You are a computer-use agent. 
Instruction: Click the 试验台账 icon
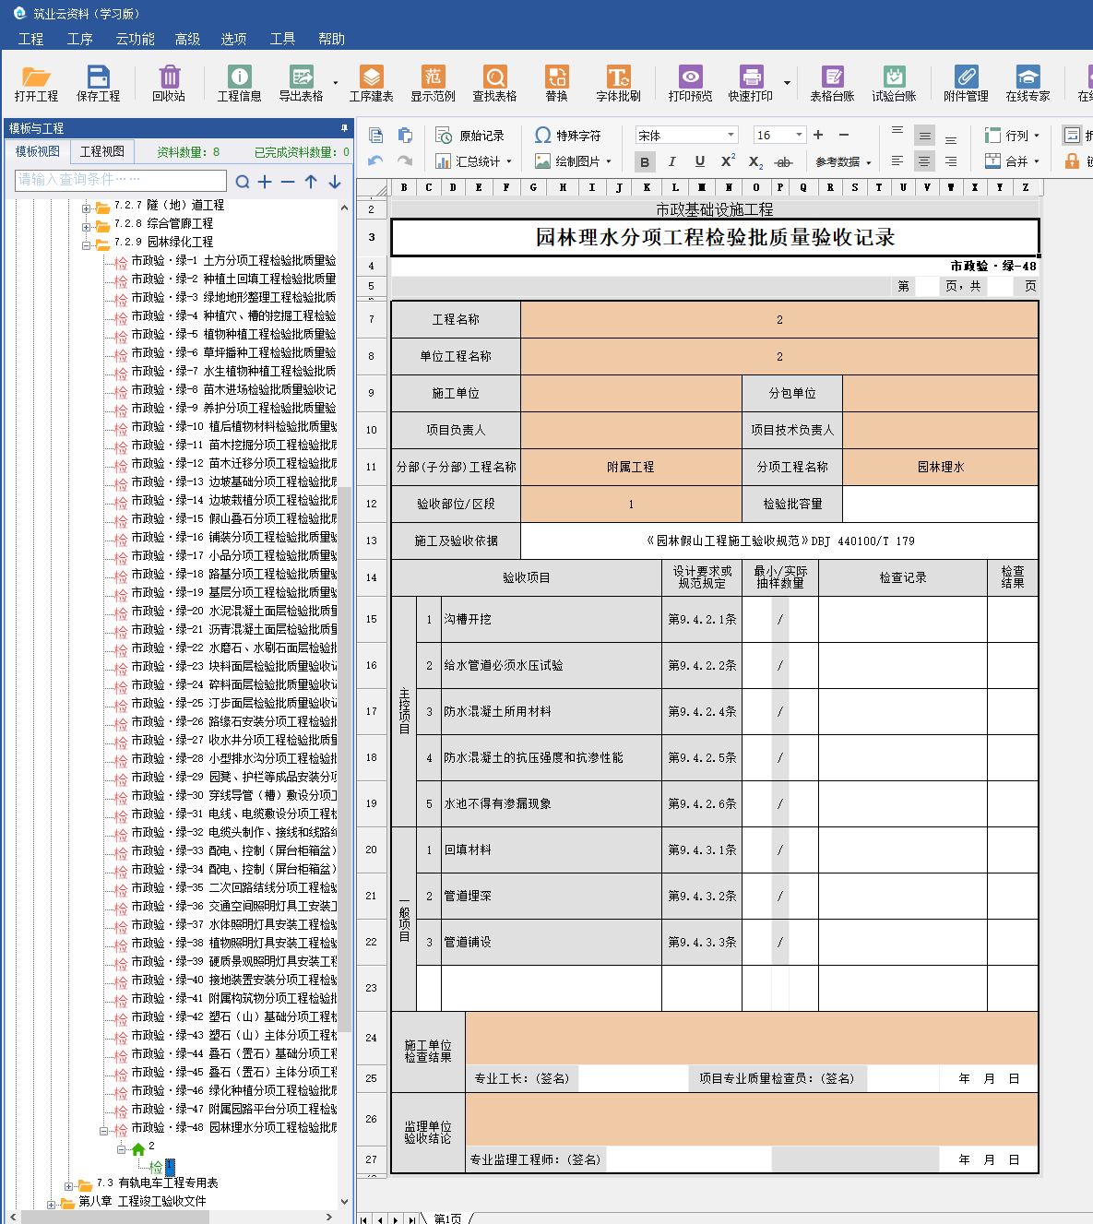pos(894,83)
